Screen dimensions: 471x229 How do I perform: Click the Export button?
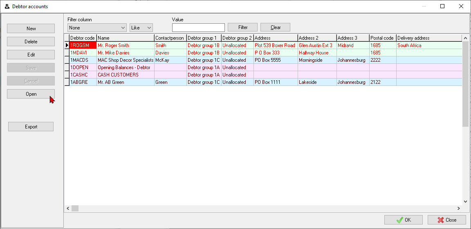[31, 126]
